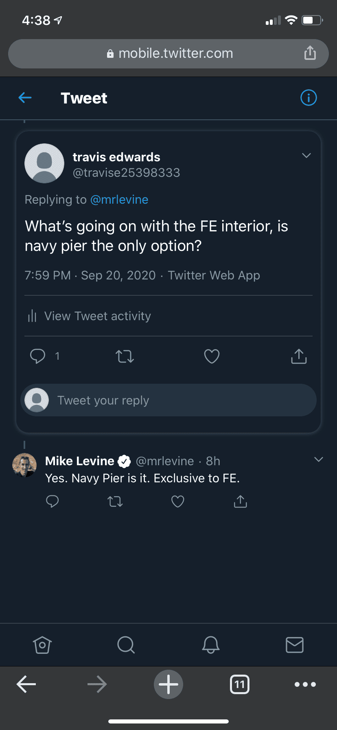Image resolution: width=337 pixels, height=730 pixels.
Task: Like Mike Levine's reply
Action: point(177,501)
